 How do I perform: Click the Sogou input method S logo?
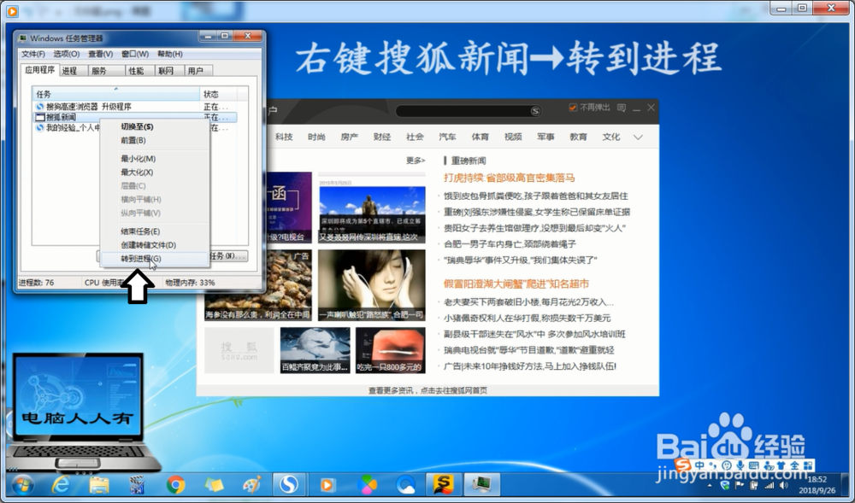(683, 465)
